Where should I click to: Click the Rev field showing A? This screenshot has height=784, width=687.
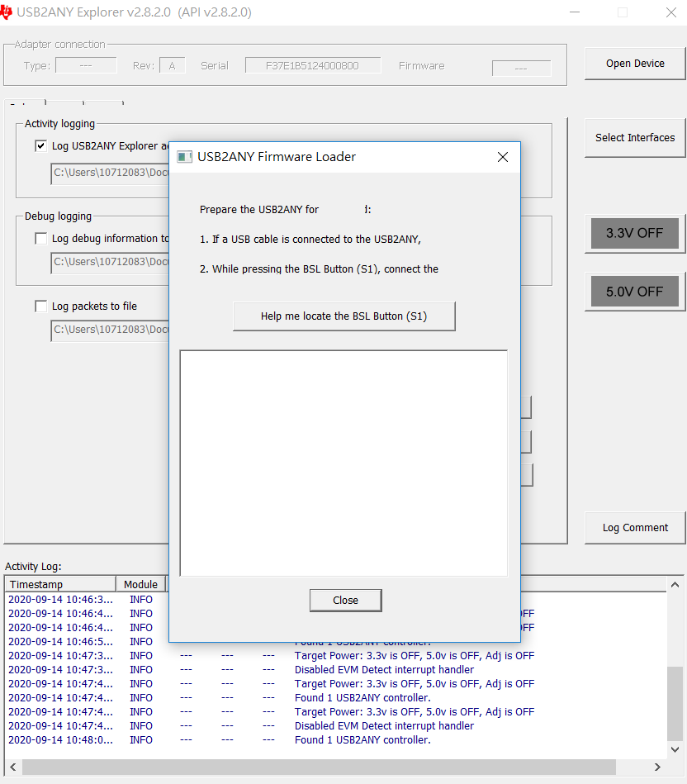pyautogui.click(x=173, y=65)
